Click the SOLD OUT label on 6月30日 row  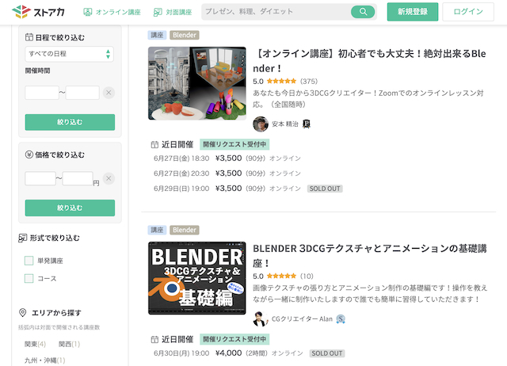[327, 353]
